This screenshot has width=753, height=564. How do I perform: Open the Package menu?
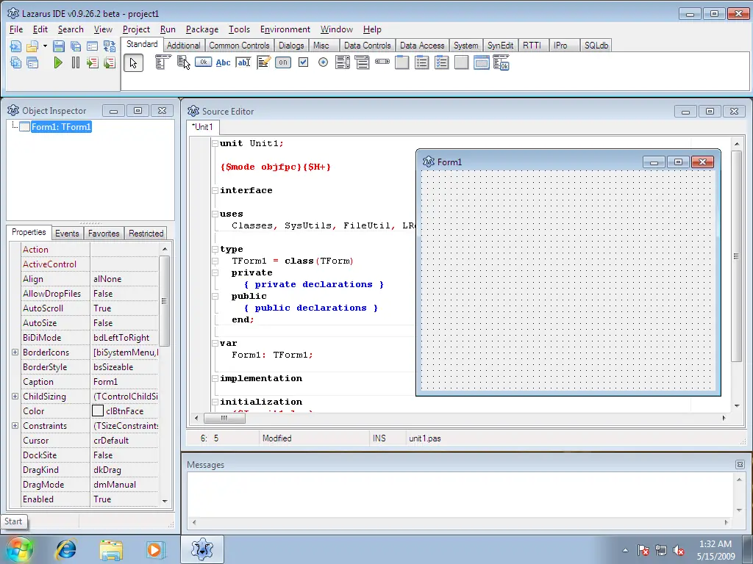tap(201, 29)
